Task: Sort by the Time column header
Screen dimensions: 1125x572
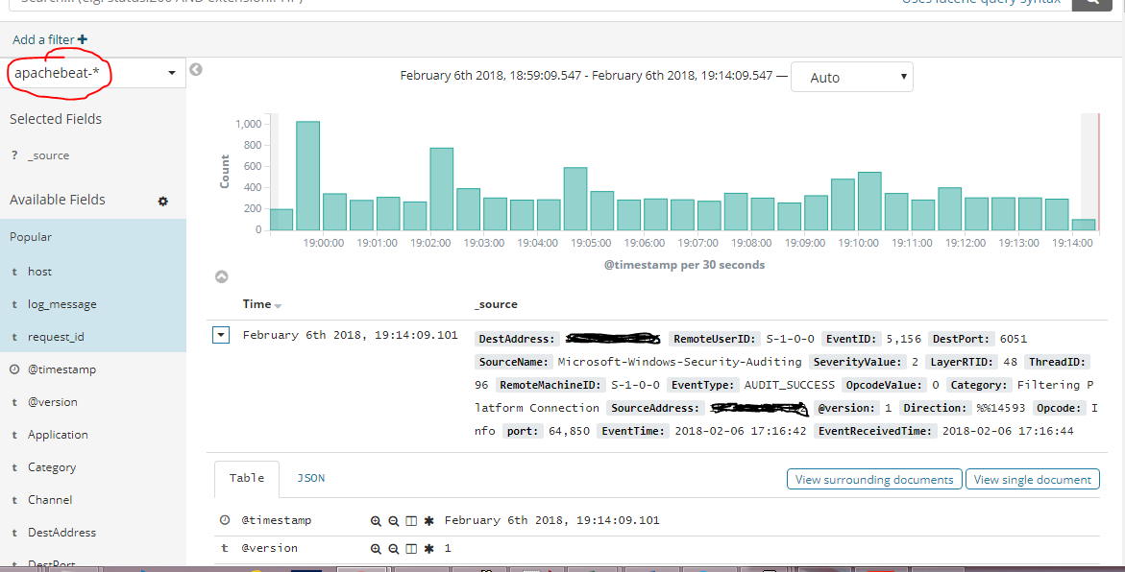Action: 262,304
